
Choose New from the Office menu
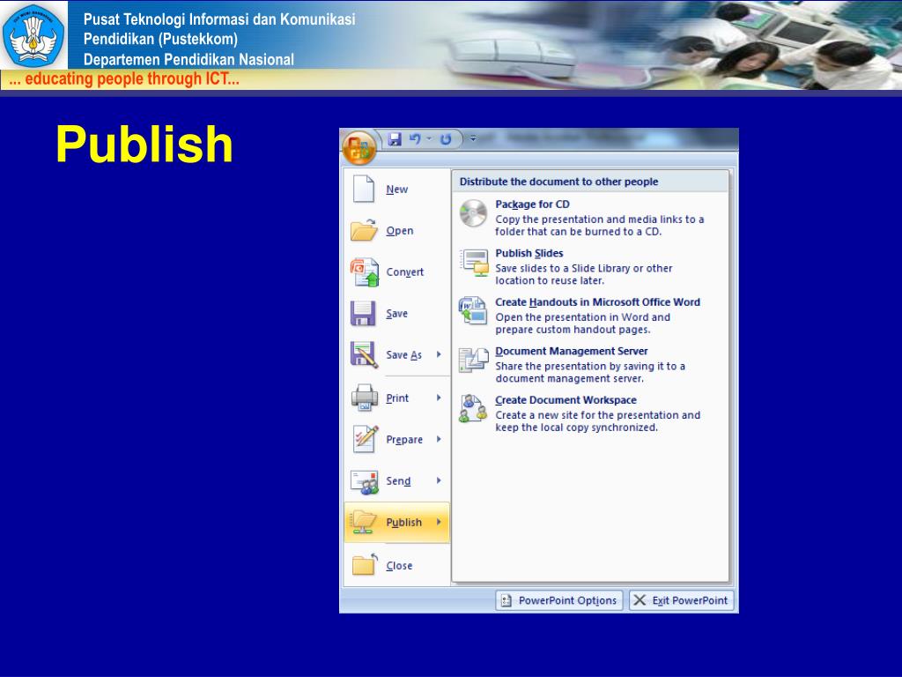(x=397, y=189)
